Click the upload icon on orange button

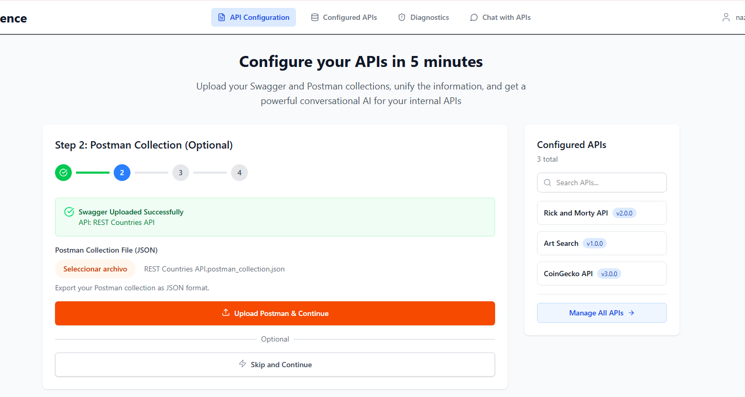pyautogui.click(x=226, y=313)
